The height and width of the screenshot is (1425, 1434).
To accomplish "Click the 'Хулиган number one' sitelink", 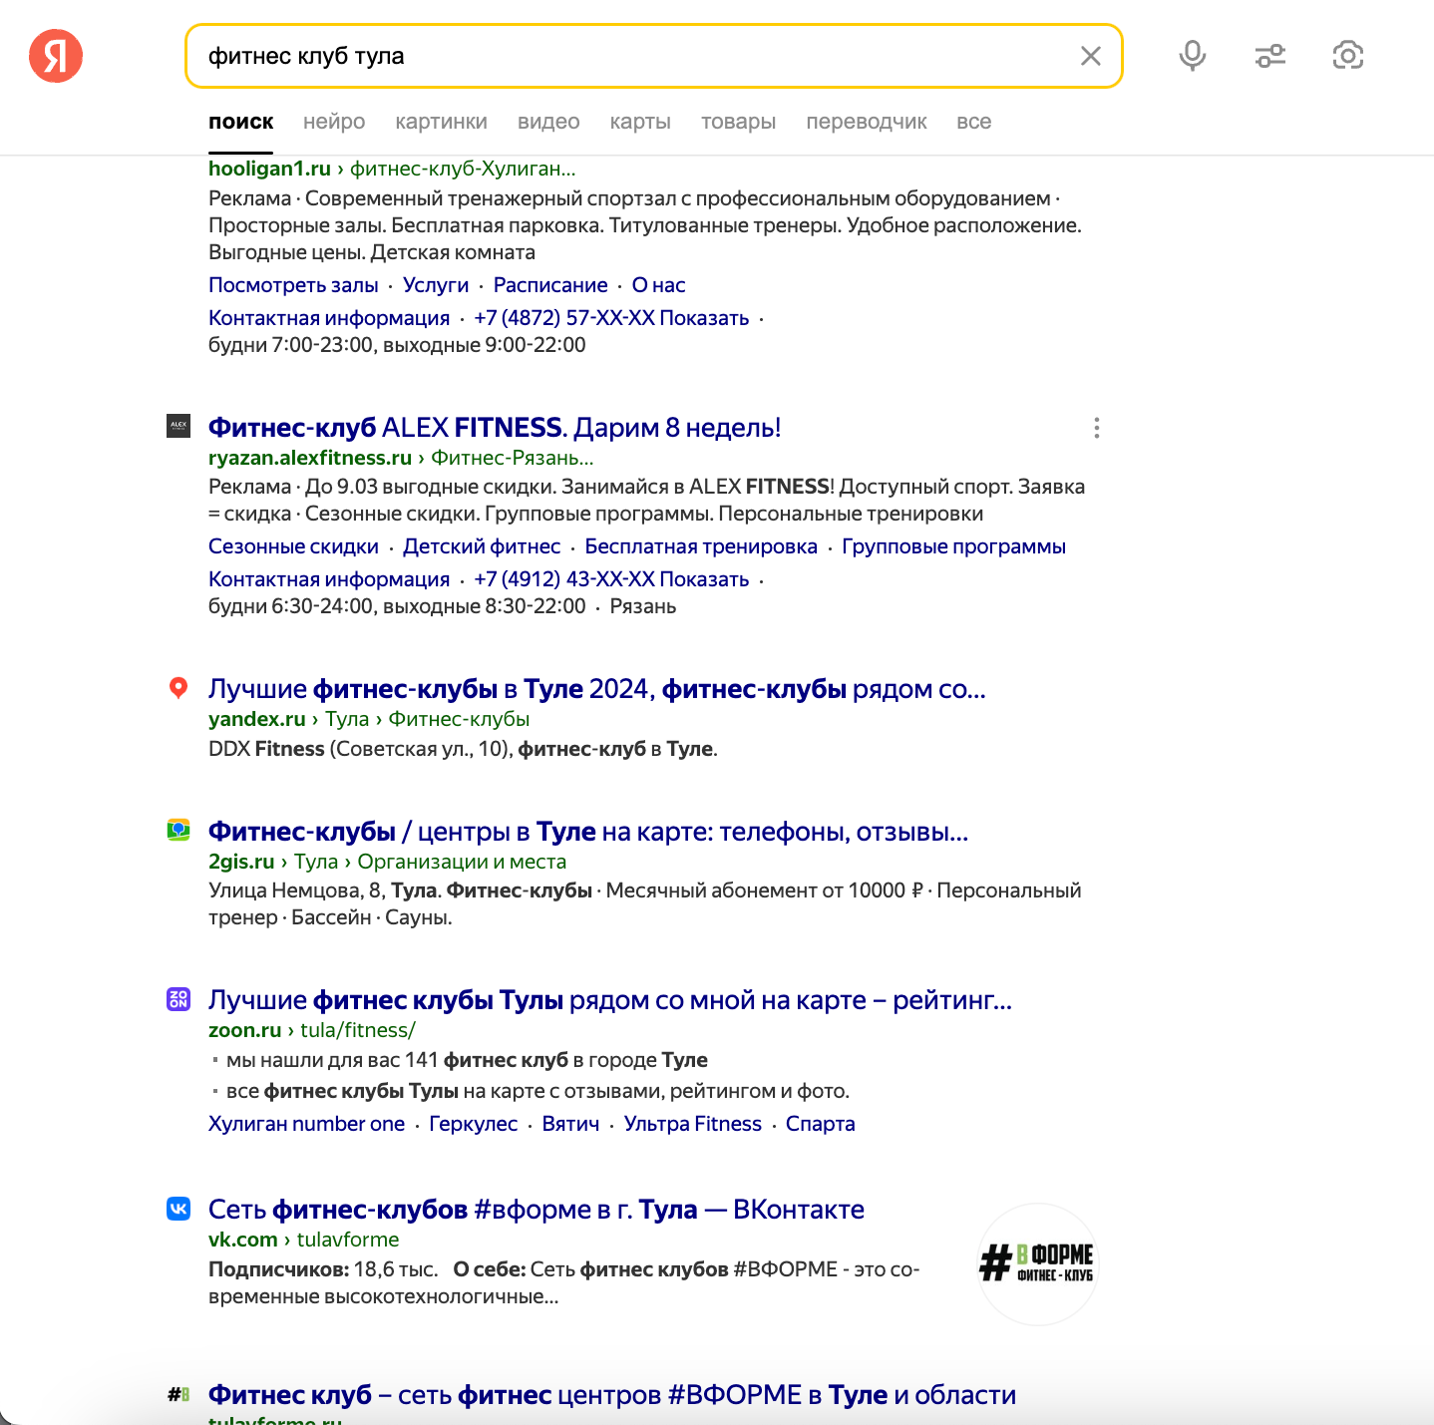I will [306, 1124].
